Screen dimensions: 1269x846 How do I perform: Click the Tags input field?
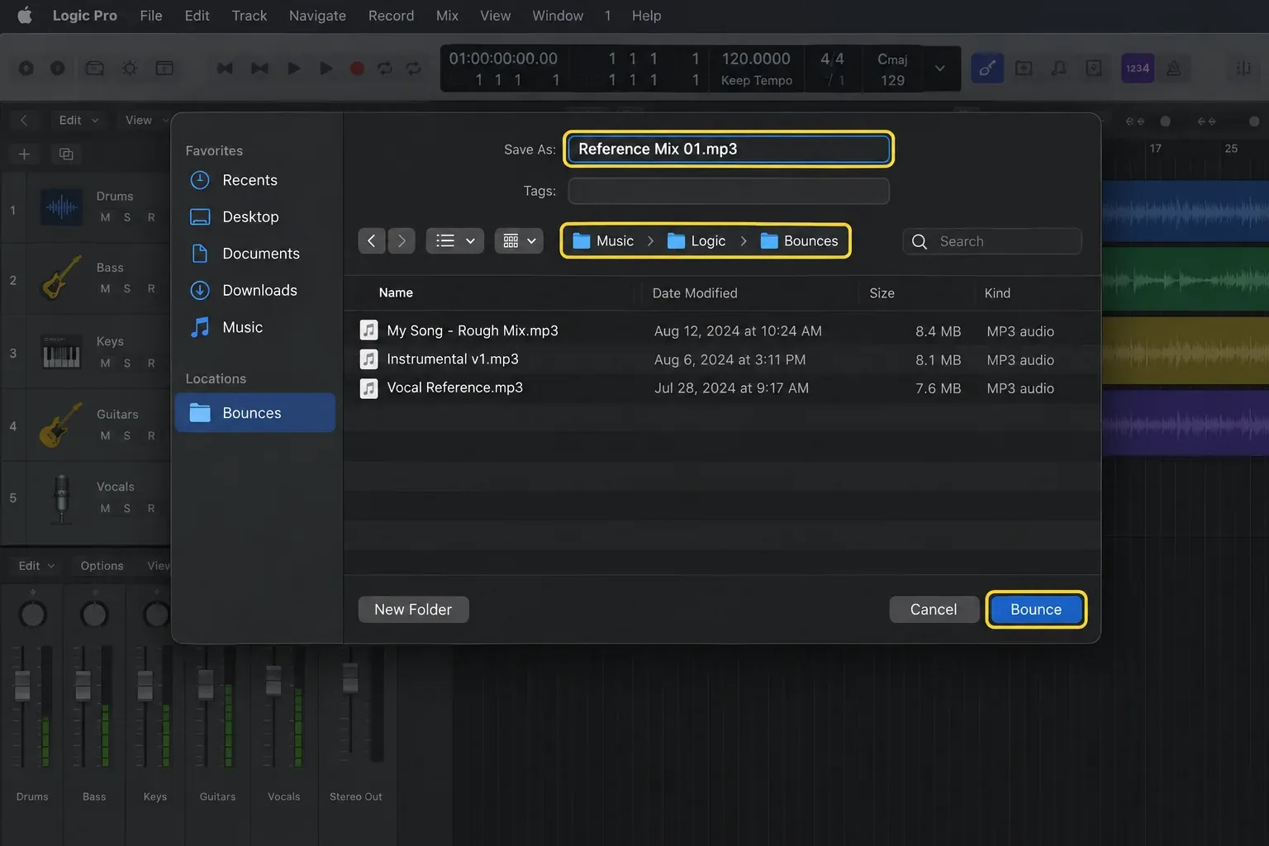tap(729, 191)
